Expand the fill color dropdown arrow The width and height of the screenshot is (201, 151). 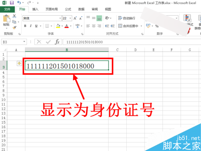point(62,26)
